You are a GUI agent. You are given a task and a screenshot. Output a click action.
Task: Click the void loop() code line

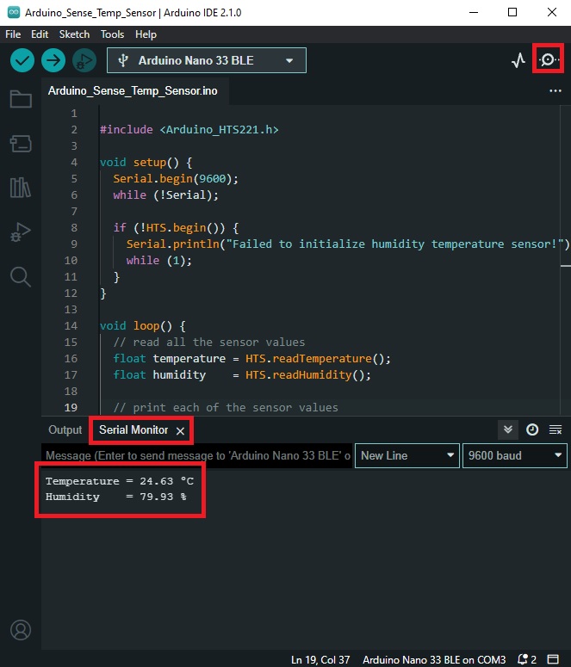pos(142,326)
